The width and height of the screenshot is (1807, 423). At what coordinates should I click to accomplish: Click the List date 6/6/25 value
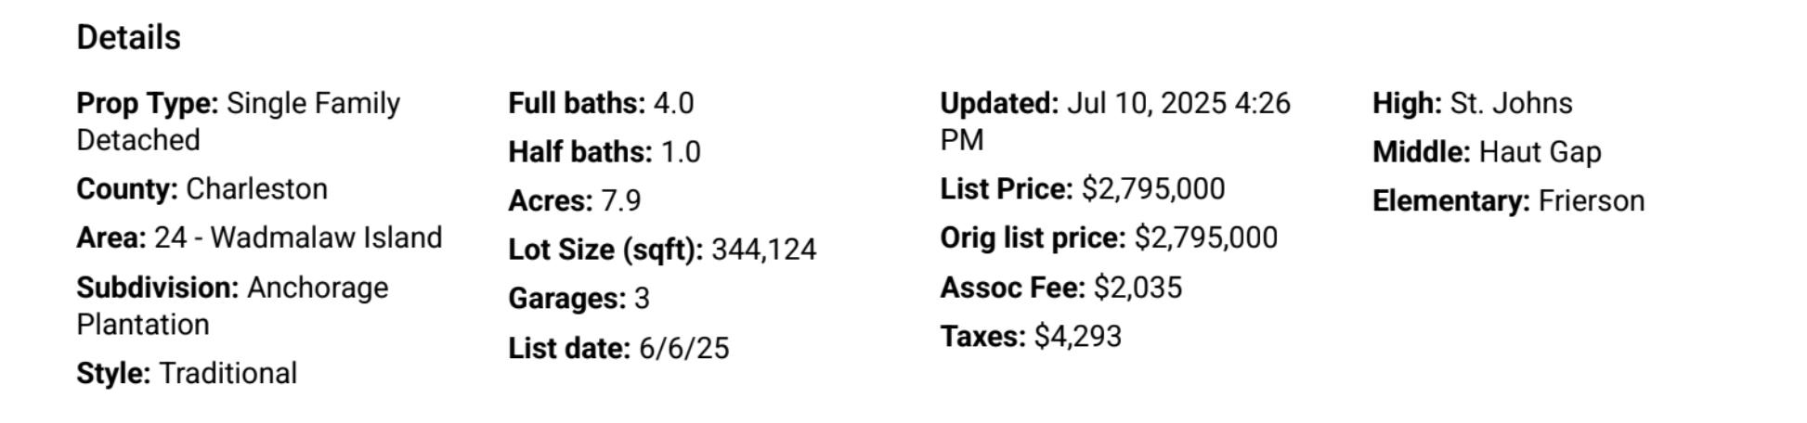[x=618, y=349]
